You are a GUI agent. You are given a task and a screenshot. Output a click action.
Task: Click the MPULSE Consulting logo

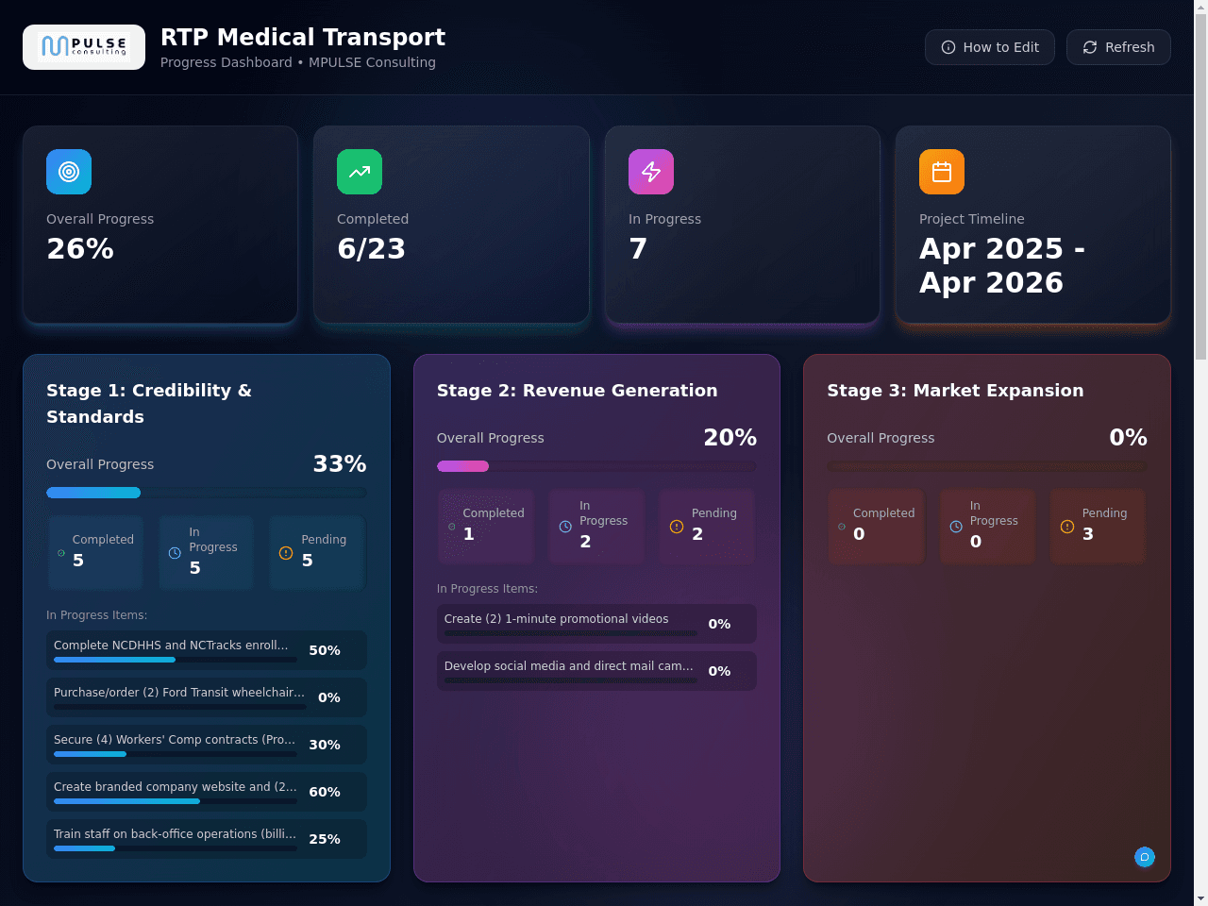[84, 47]
